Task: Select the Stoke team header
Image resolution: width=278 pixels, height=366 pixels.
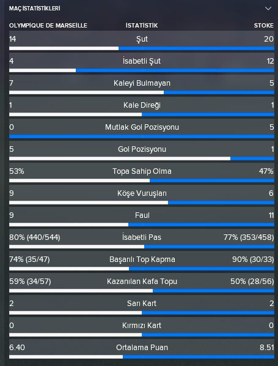Action: [263, 26]
